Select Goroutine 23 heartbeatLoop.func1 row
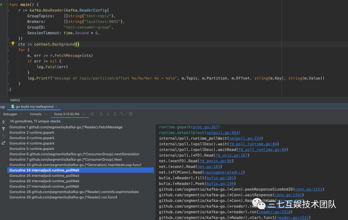 [x=81, y=165]
